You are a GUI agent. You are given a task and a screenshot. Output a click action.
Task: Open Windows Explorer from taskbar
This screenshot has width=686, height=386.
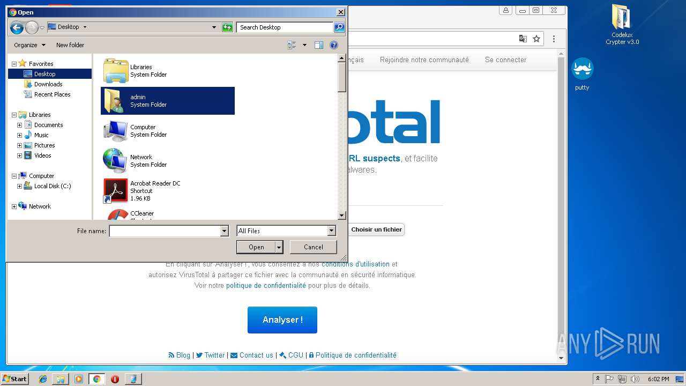(61, 379)
